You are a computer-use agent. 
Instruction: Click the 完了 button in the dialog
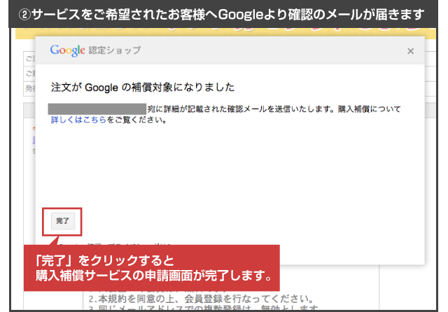click(63, 221)
